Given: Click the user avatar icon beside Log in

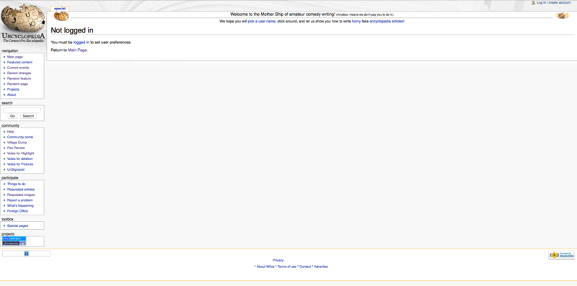Looking at the screenshot, I should (x=533, y=3).
